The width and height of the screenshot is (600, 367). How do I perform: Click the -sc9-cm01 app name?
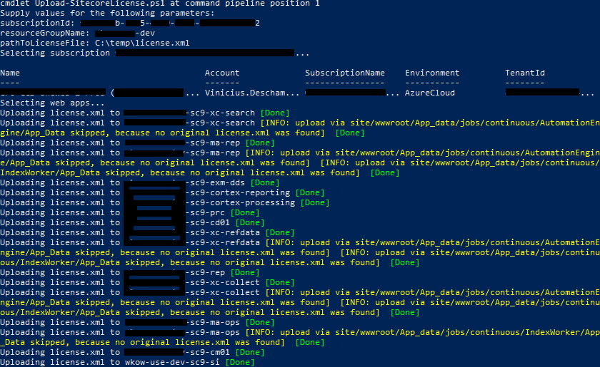pos(207,352)
